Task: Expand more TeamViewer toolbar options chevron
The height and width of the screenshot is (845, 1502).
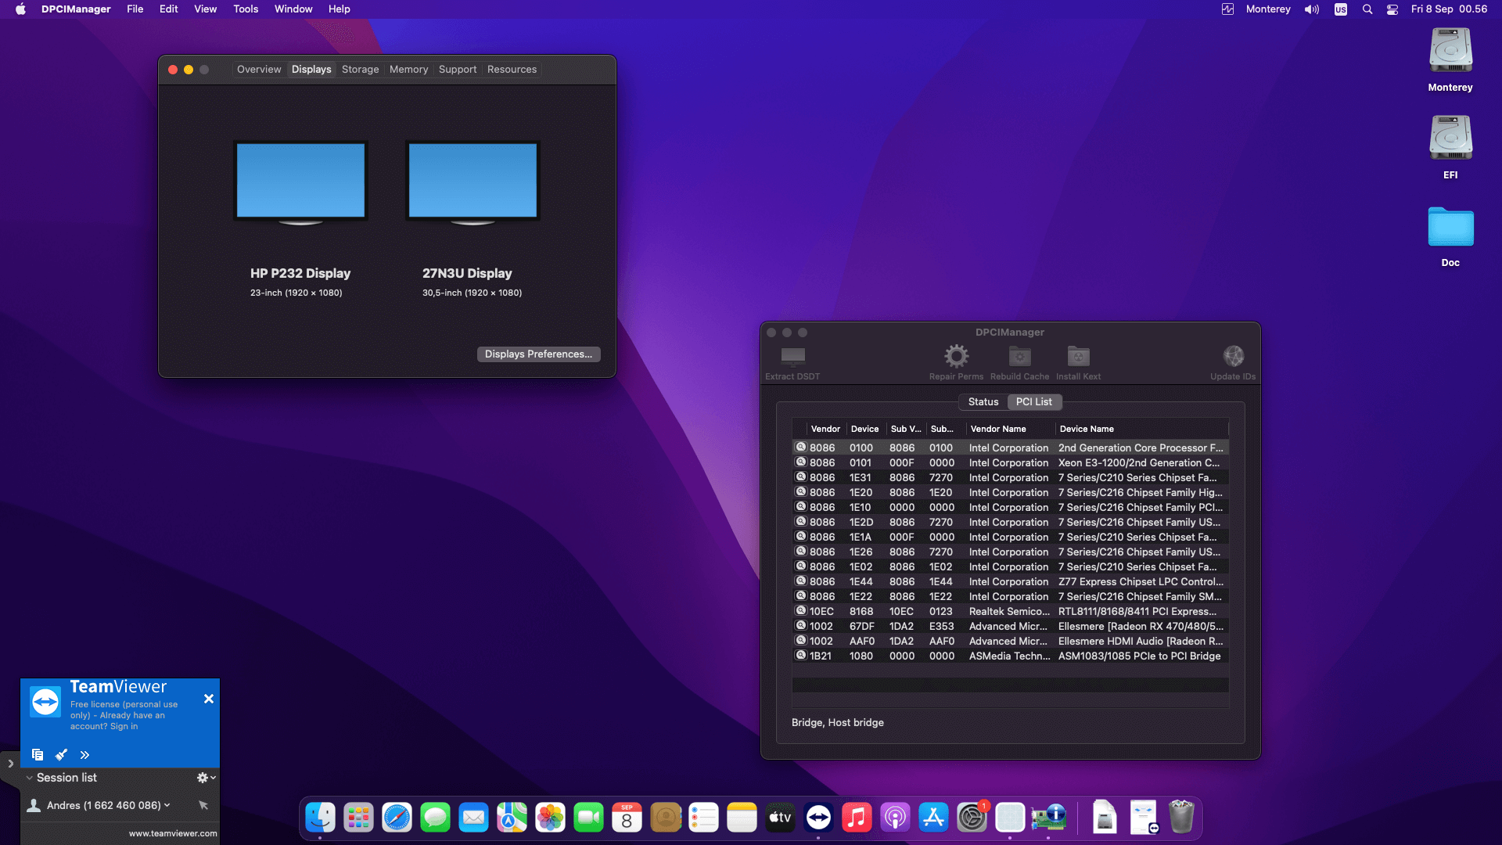Action: coord(84,755)
